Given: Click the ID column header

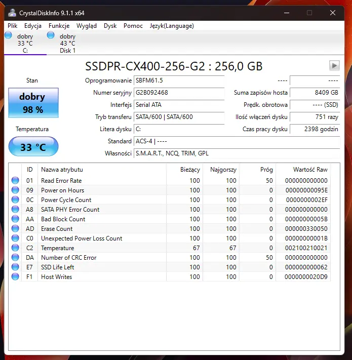Looking at the screenshot, I should tap(29, 170).
